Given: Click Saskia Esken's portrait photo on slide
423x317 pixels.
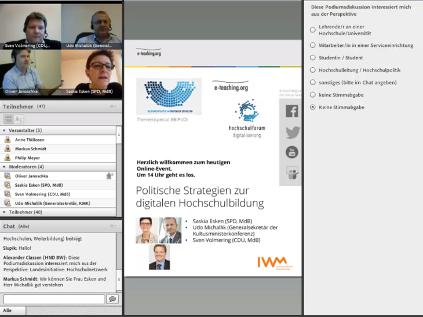Looking at the screenshot, I should pyautogui.click(x=147, y=231).
